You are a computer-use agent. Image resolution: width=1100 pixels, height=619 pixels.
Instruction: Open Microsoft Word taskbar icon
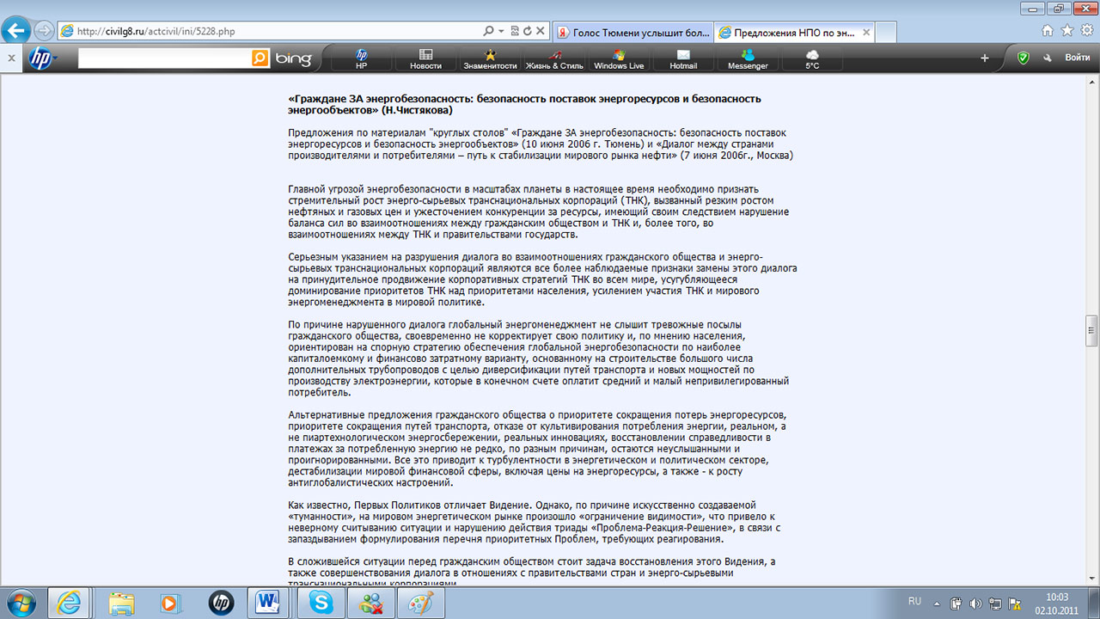(x=269, y=603)
